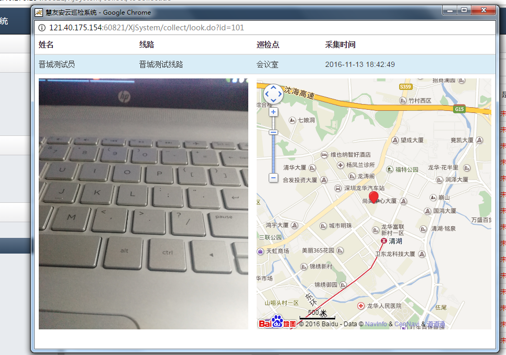The width and height of the screenshot is (506, 355).
Task: Click the page info icon in the address bar
Action: 41,28
